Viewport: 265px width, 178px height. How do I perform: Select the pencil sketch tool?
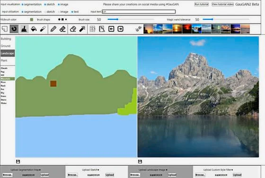53,29
